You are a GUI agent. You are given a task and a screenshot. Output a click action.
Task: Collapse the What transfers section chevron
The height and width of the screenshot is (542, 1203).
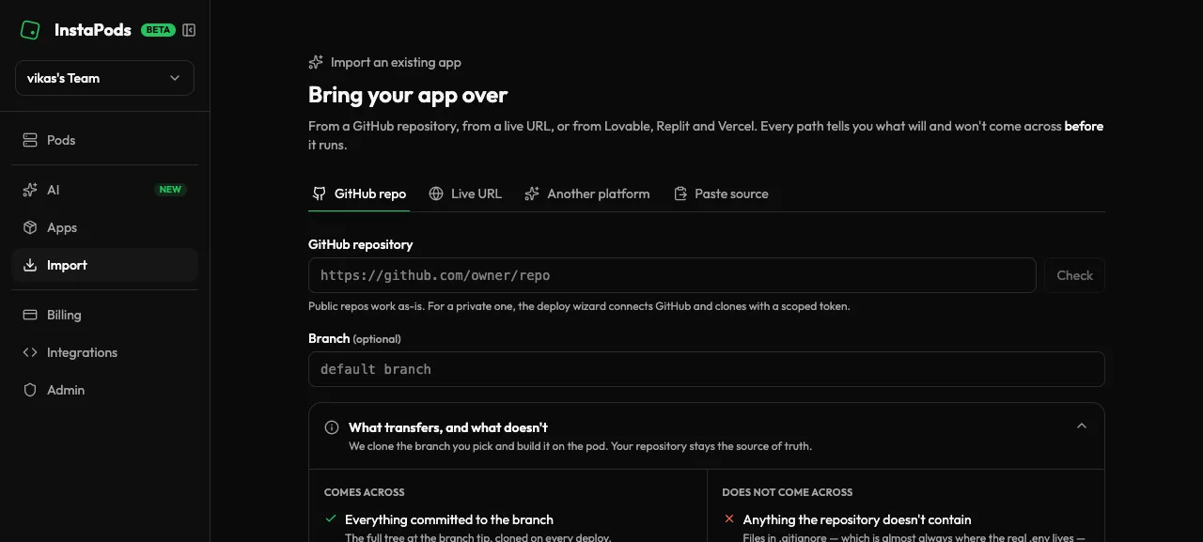point(1082,426)
